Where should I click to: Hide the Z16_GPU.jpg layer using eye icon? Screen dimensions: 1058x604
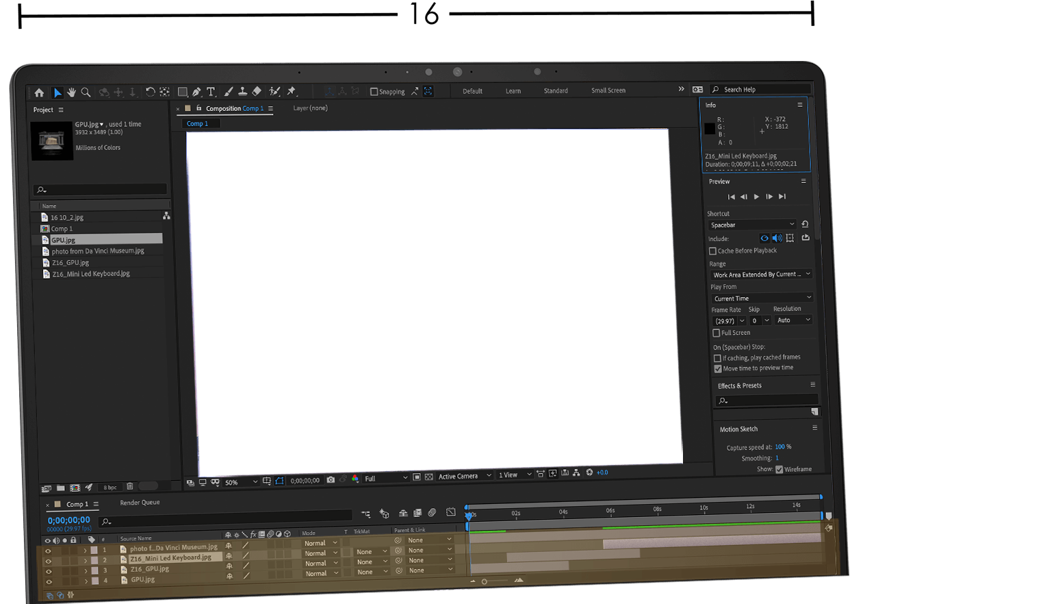[48, 570]
